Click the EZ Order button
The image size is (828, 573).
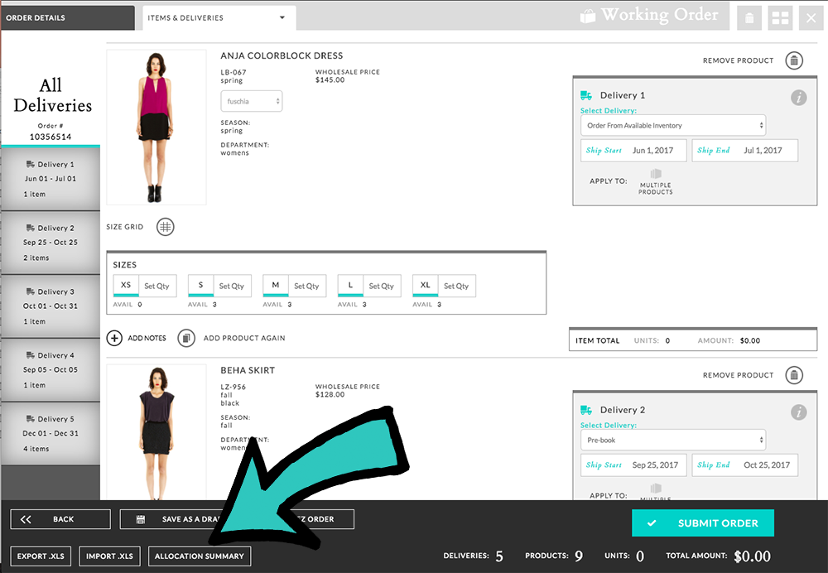[x=320, y=519]
